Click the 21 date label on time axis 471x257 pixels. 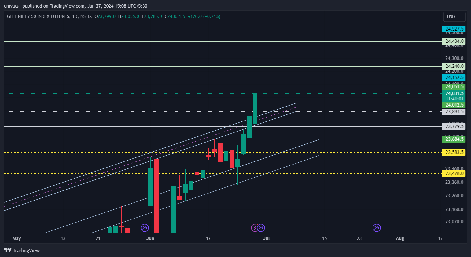(x=98, y=238)
